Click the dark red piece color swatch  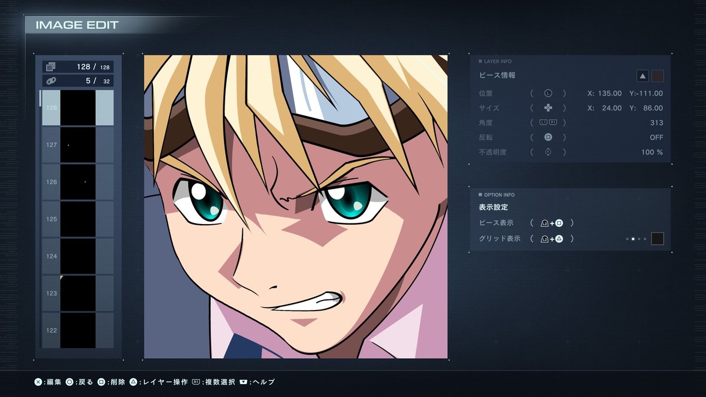658,76
